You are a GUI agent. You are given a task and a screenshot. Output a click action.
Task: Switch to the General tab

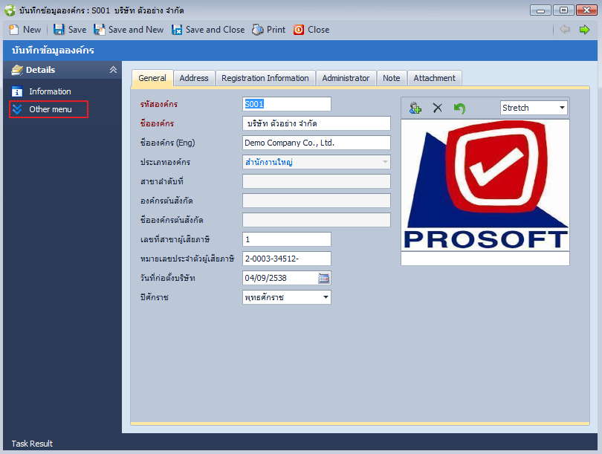(x=152, y=78)
